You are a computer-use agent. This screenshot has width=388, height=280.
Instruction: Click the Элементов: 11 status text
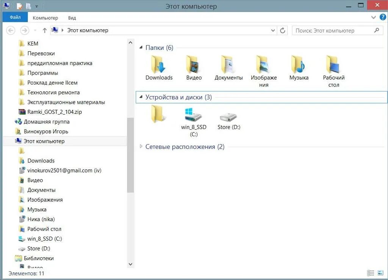[x=27, y=274]
